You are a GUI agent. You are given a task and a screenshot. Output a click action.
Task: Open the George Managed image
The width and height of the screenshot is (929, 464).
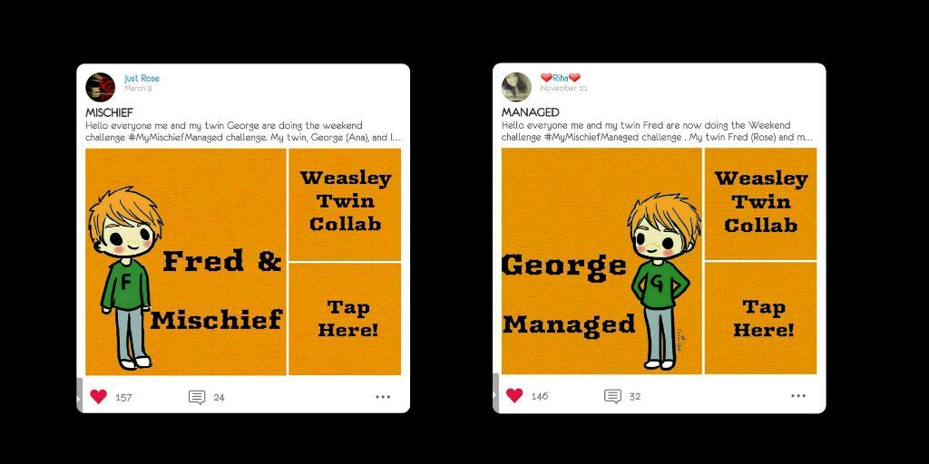602,261
